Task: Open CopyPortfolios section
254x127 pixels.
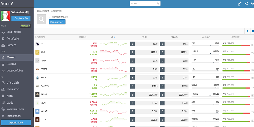Action: 15,70
